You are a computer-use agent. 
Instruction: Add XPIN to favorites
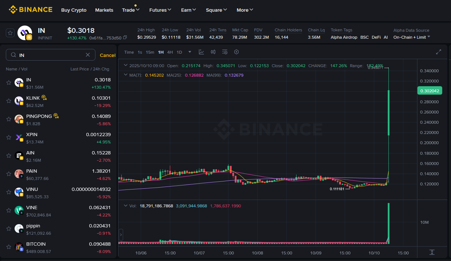point(9,137)
